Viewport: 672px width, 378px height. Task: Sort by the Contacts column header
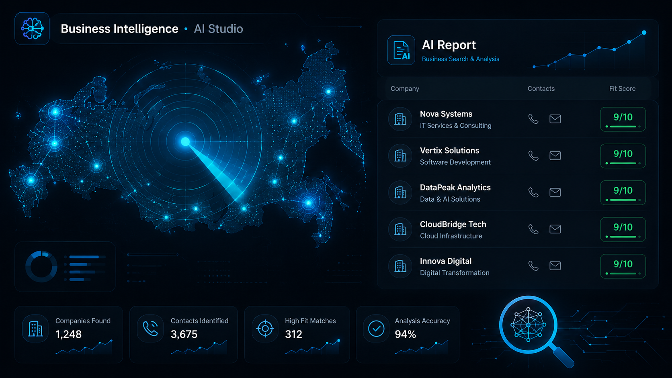541,89
